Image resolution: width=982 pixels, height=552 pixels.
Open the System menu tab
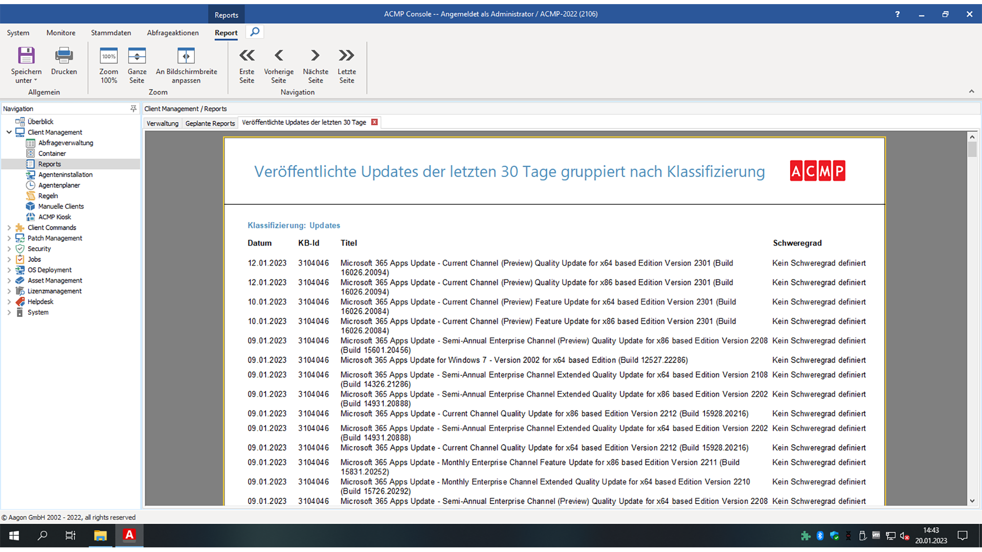18,33
